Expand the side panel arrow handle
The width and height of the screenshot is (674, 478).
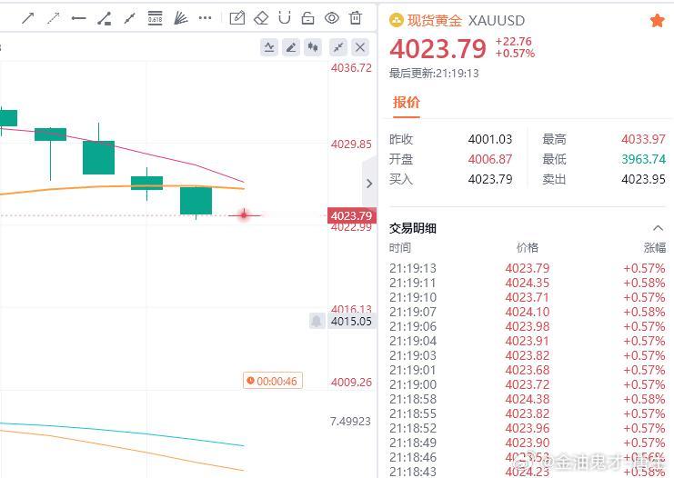point(369,184)
